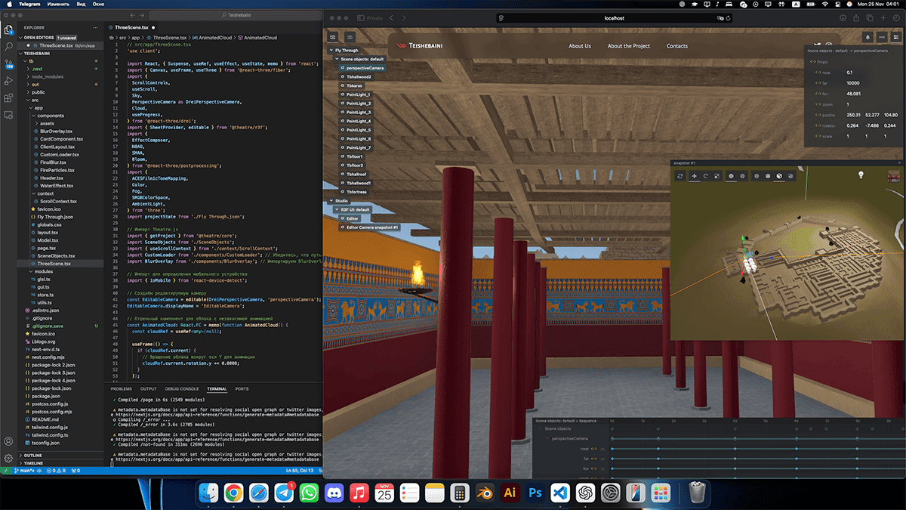Toggle the properties panel button at top right

pos(895,36)
